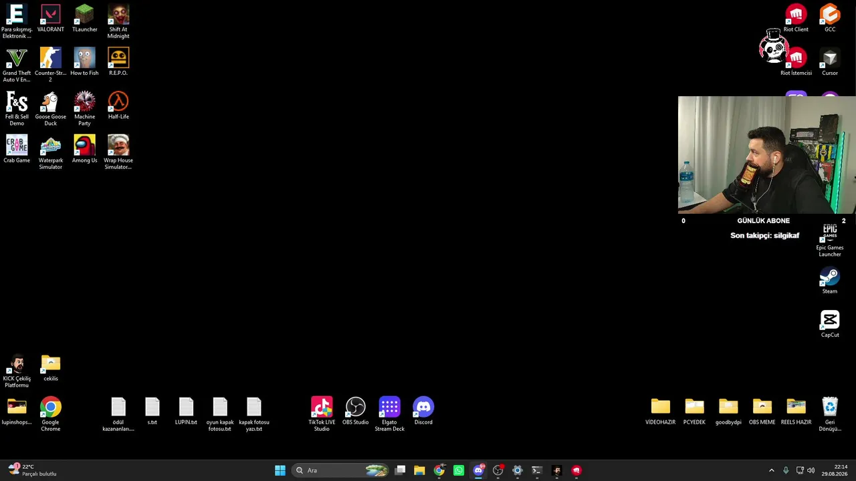Open Wrap House Simulator shortcut
The height and width of the screenshot is (481, 856).
[118, 152]
